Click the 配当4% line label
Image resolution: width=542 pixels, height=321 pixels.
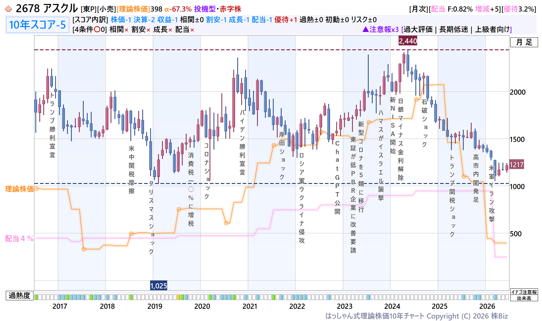tap(19, 239)
